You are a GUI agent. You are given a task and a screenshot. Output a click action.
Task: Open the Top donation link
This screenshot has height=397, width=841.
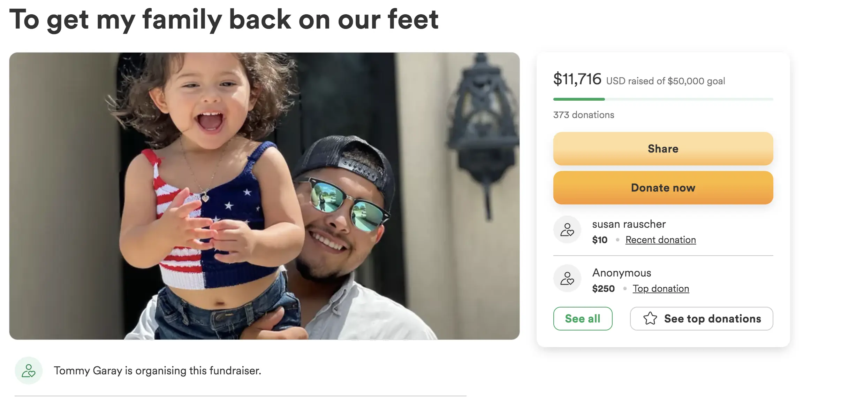(661, 289)
